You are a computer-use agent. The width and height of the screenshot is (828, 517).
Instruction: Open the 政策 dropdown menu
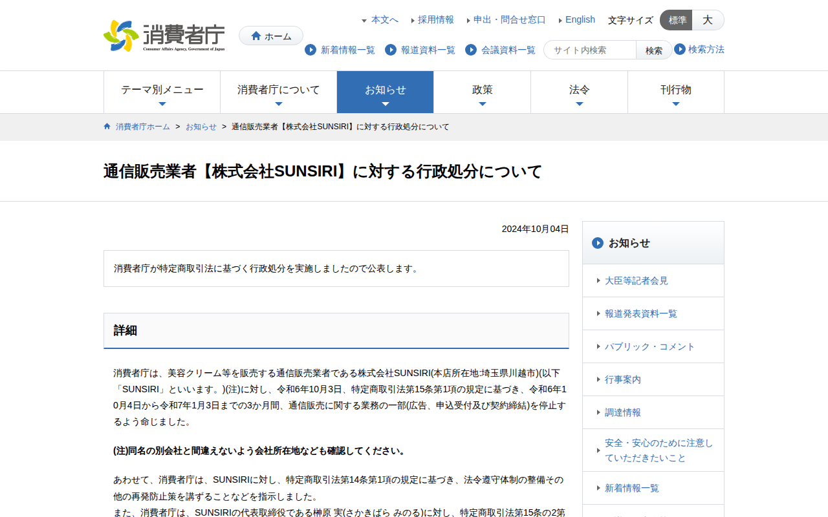click(x=482, y=92)
